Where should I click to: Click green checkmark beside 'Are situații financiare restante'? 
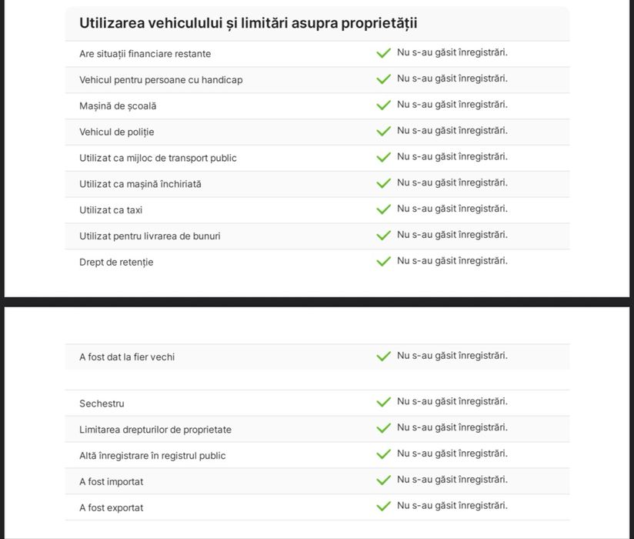383,53
